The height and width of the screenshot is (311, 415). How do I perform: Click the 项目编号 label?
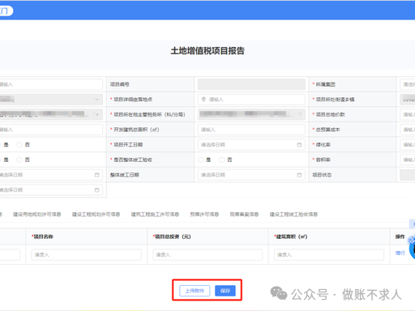pos(120,84)
